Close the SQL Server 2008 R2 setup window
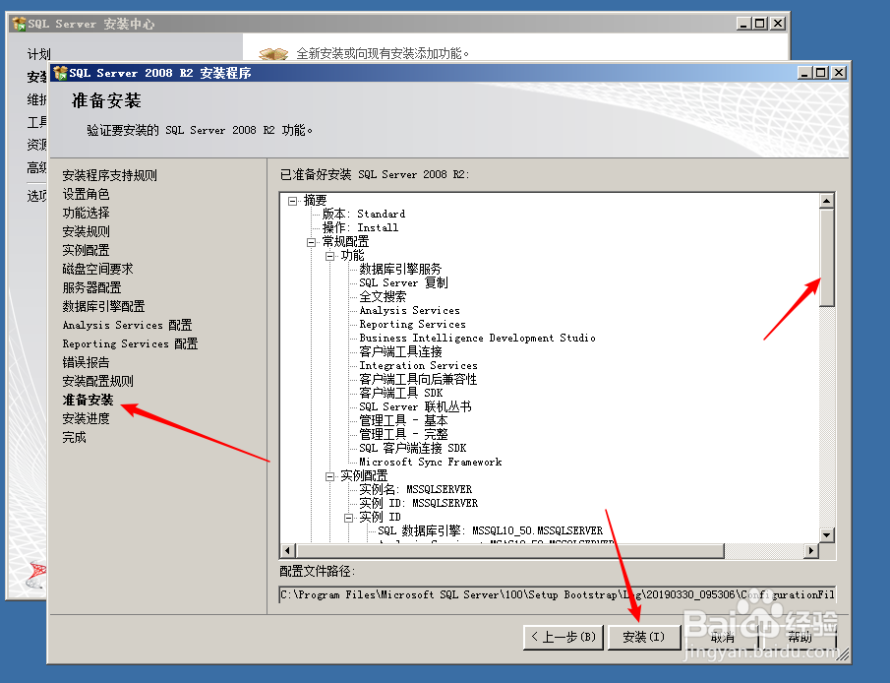890x683 pixels. 838,73
